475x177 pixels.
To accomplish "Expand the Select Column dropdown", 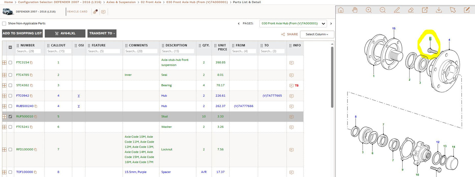I will [317, 34].
